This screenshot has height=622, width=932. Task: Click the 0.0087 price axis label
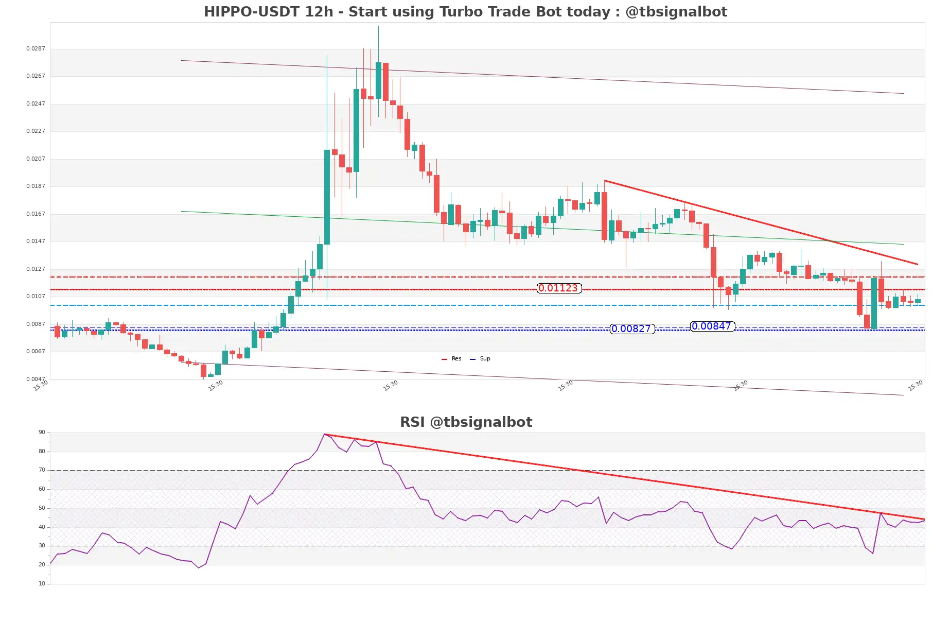(36, 324)
